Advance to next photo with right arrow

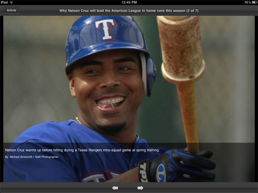[x=140, y=188]
